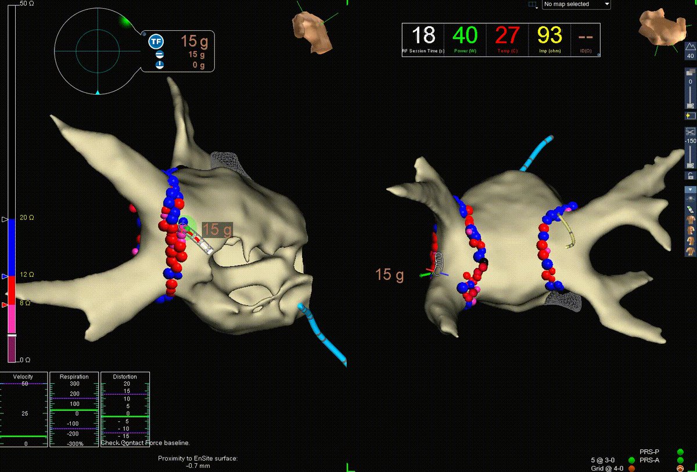Expand the orange chevron status button
The width and height of the screenshot is (697, 472).
680,468
